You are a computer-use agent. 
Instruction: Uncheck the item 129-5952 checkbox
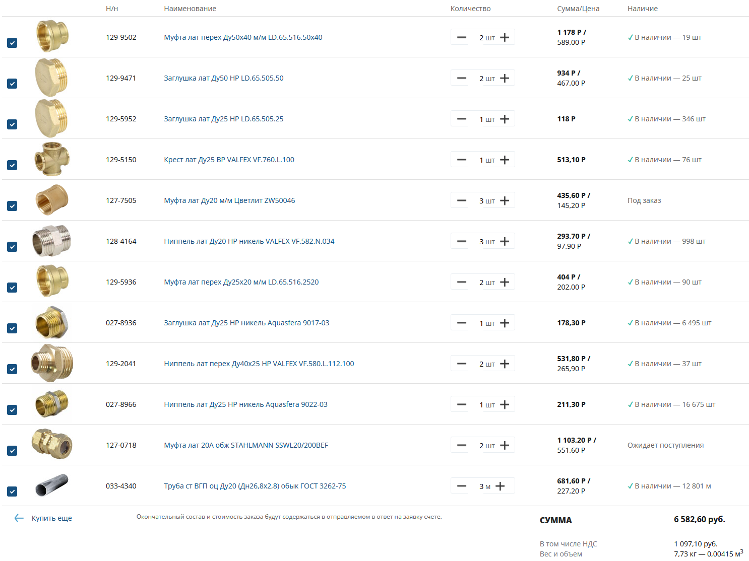[13, 124]
